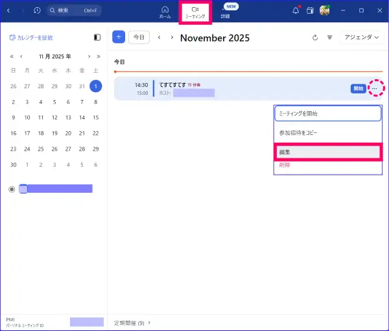
Task: Toggle the purple calendar checkbox
Action: point(23,189)
